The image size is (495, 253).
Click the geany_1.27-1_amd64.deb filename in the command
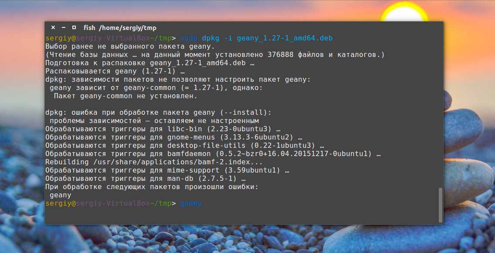pyautogui.click(x=285, y=38)
